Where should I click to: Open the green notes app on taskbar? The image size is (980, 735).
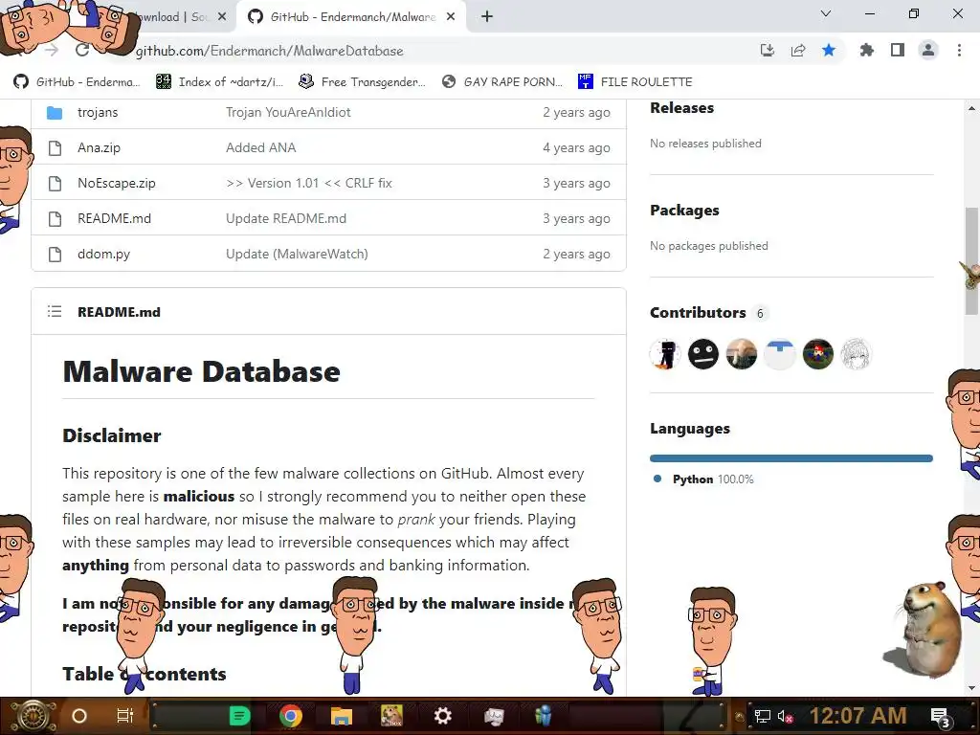[x=239, y=716]
